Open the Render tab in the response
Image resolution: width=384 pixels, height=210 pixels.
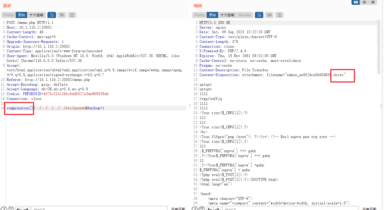coord(245,15)
